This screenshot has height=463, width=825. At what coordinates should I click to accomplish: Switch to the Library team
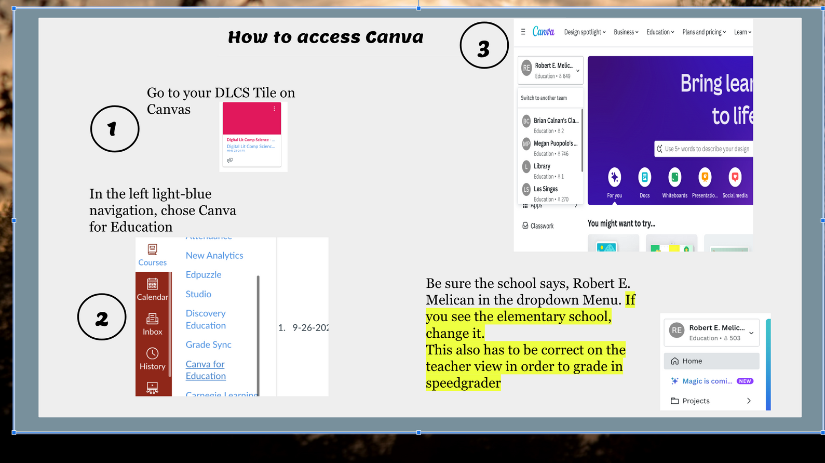point(550,171)
